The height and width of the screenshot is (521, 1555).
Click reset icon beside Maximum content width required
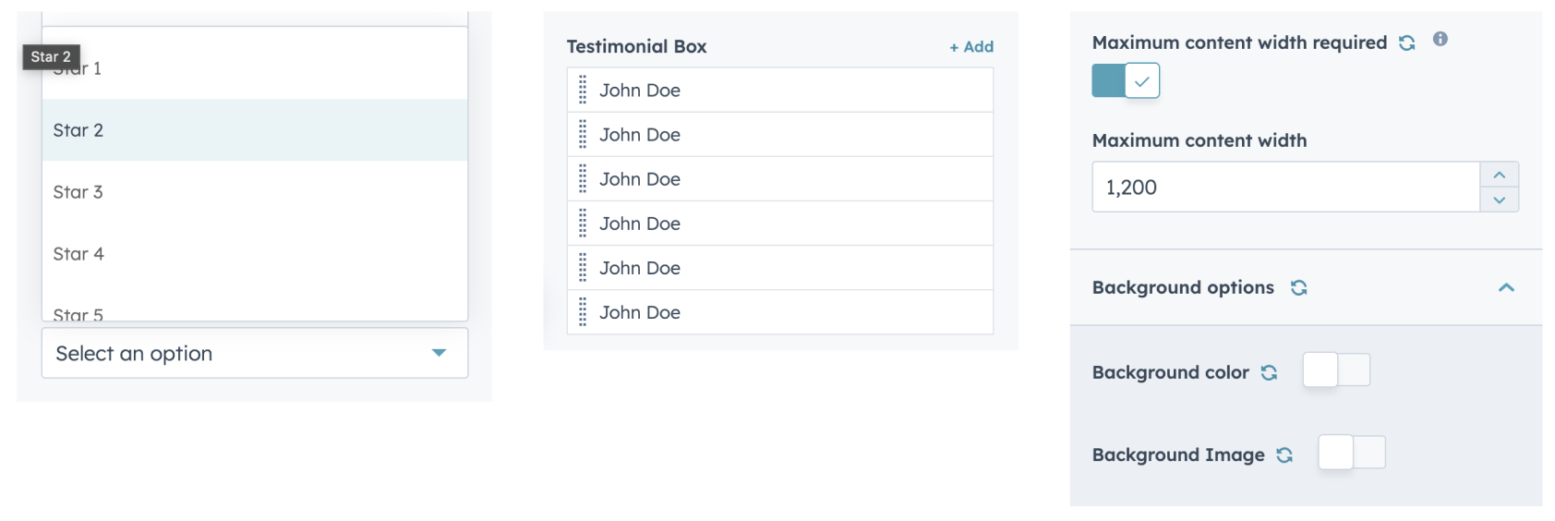[x=1406, y=43]
